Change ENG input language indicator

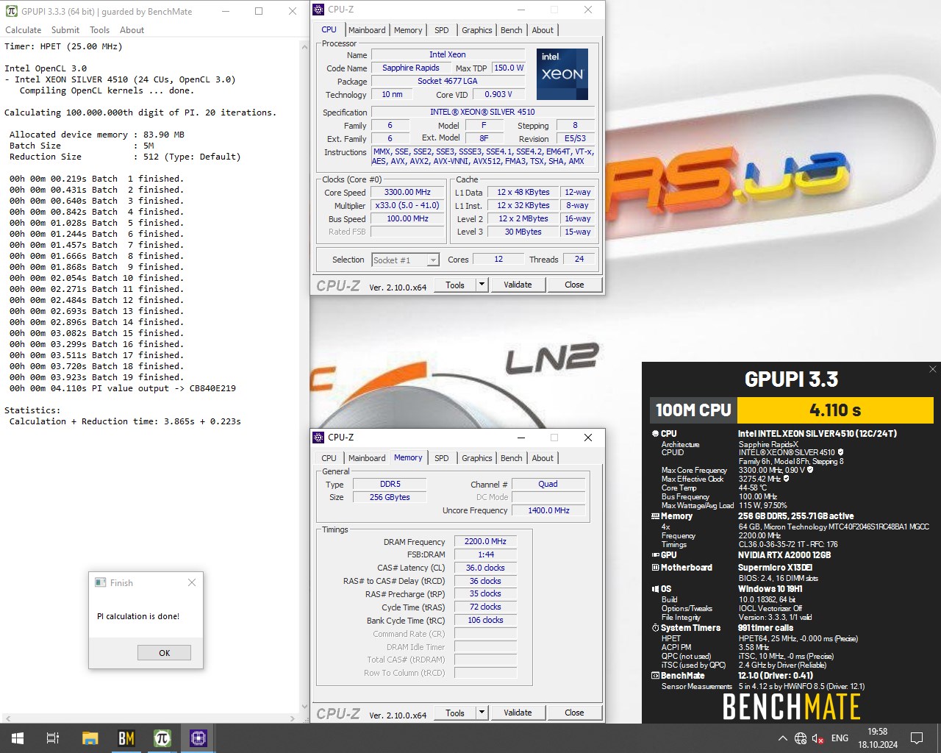click(x=840, y=738)
